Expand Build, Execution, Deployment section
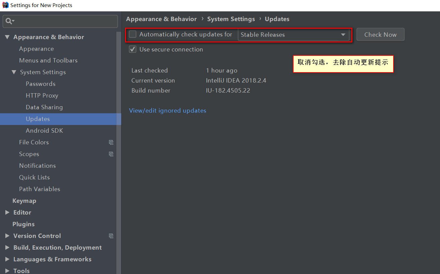 click(7, 248)
